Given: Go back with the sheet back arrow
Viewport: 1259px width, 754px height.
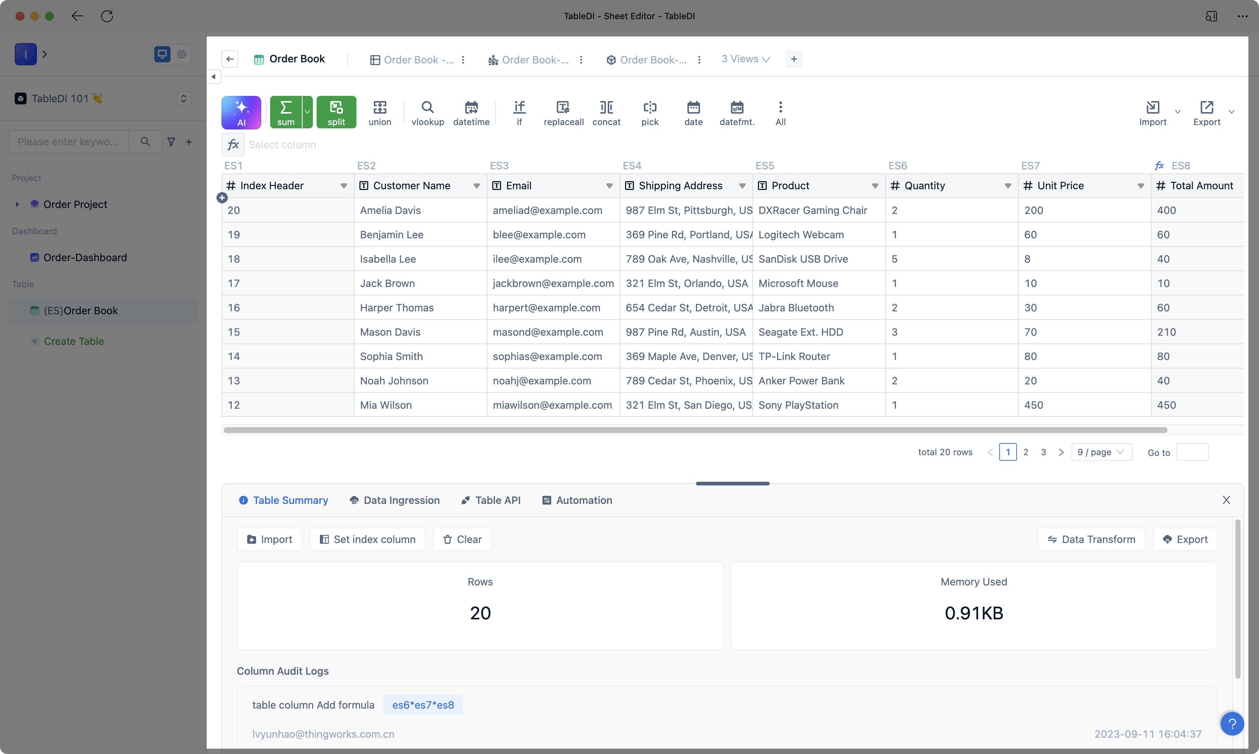Looking at the screenshot, I should tap(230, 59).
